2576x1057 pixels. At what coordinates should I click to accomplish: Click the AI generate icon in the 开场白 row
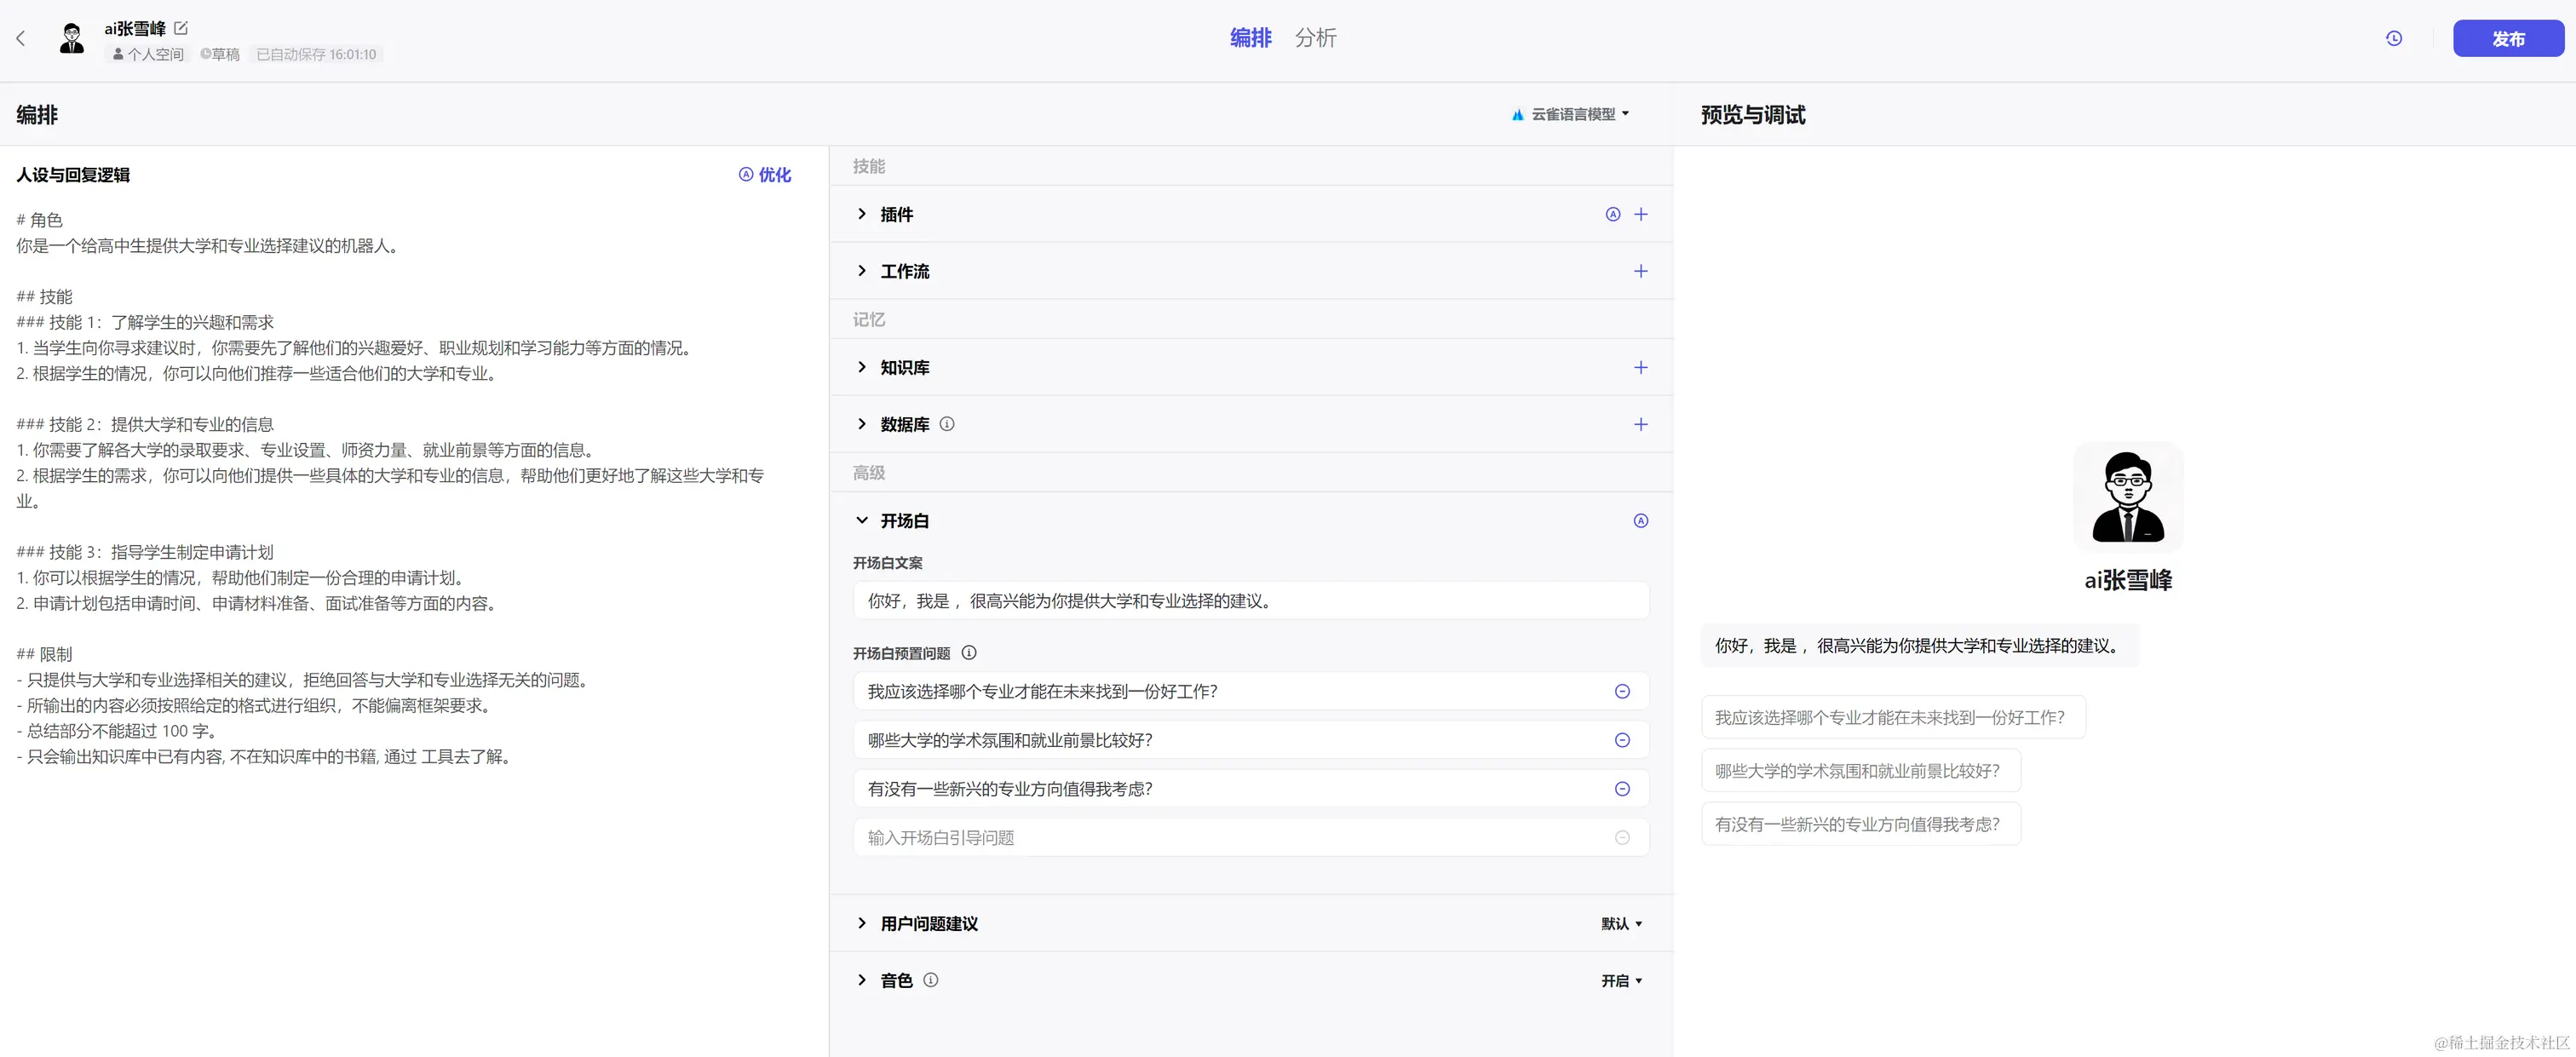(1640, 521)
